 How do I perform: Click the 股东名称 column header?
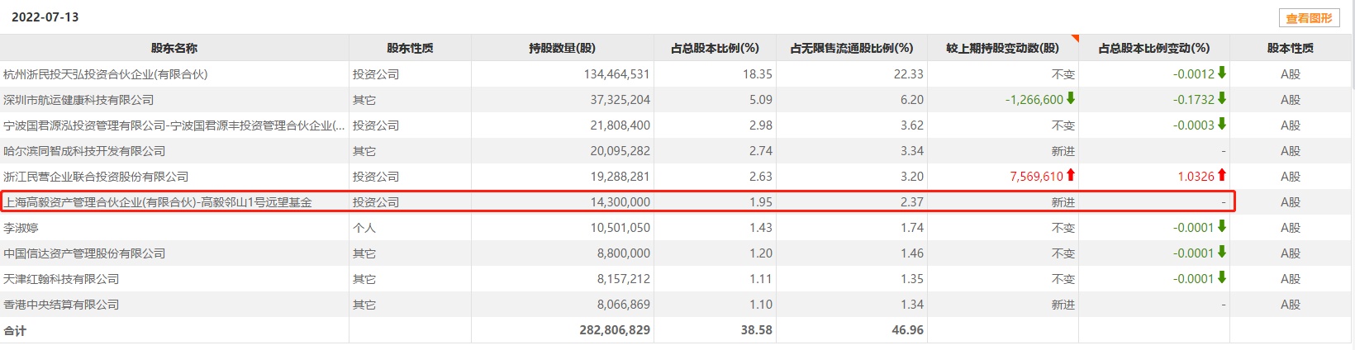[174, 48]
